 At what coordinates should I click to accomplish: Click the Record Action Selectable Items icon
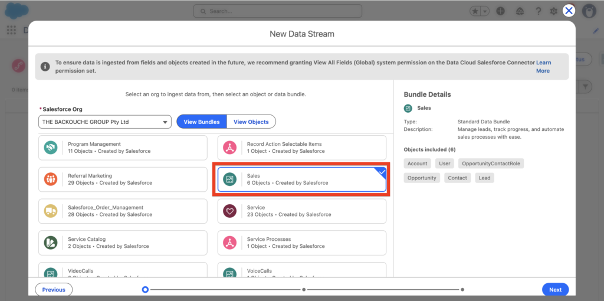[230, 148]
